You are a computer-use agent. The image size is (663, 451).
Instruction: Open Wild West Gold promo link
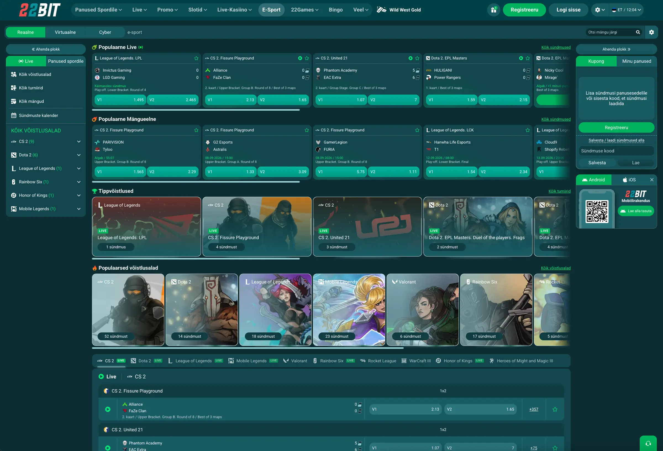point(399,10)
